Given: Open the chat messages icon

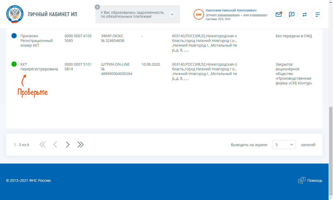Looking at the screenshot, I should pos(291,15).
